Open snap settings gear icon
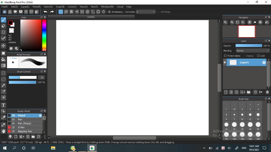 coord(103,12)
